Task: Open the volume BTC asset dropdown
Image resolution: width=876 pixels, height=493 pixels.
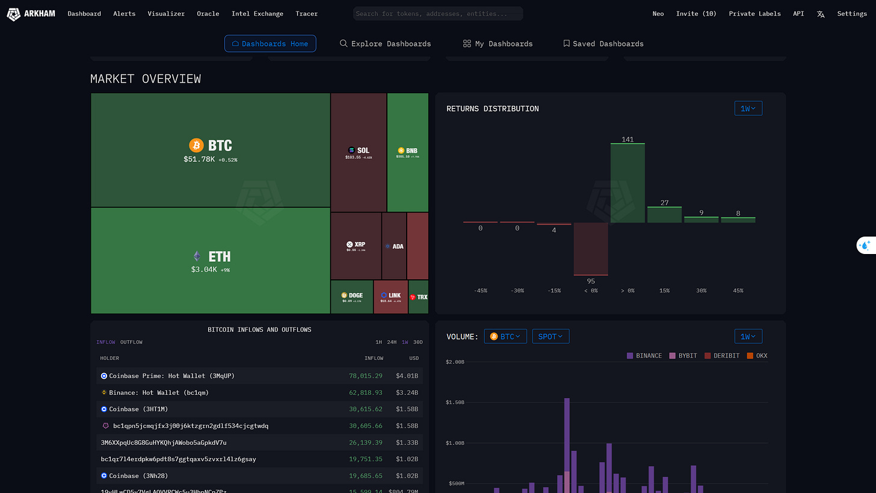Action: click(x=505, y=336)
